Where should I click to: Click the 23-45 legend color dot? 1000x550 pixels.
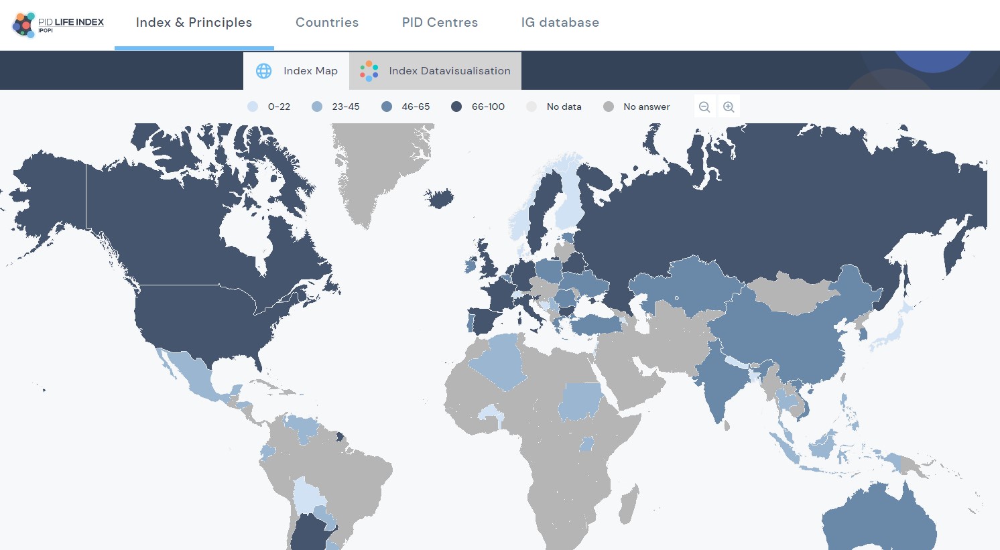pos(317,107)
